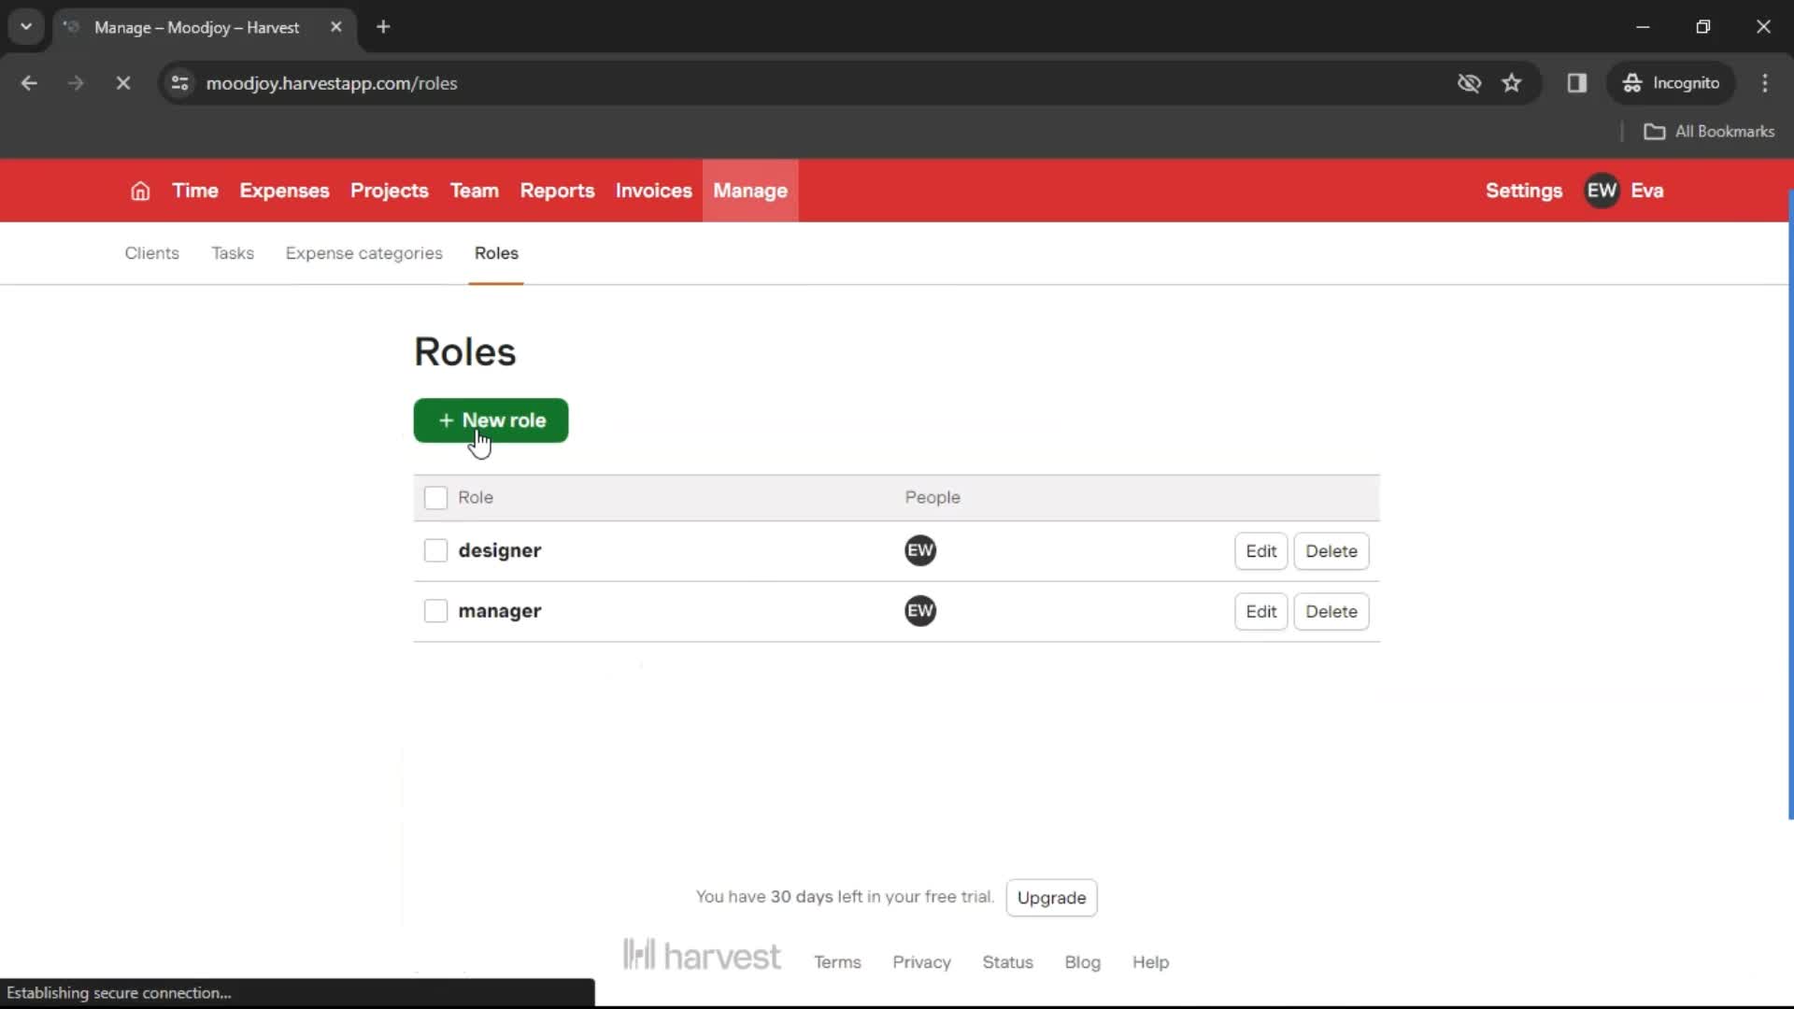Image resolution: width=1794 pixels, height=1009 pixels.
Task: Open Invoices section
Action: [x=653, y=191]
